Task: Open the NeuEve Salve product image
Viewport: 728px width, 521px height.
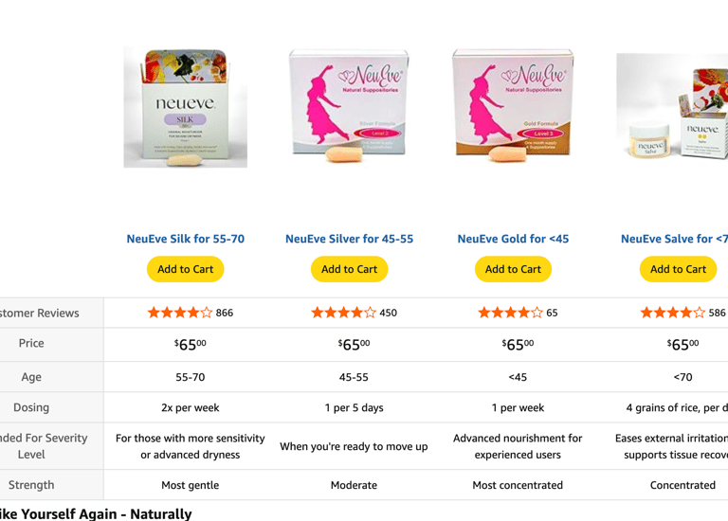Action: (x=672, y=107)
